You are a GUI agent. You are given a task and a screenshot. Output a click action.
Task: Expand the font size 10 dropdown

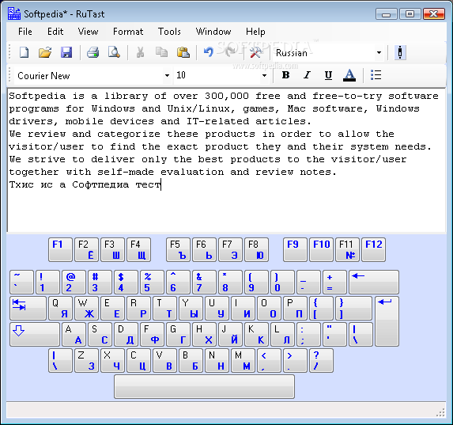(x=264, y=75)
